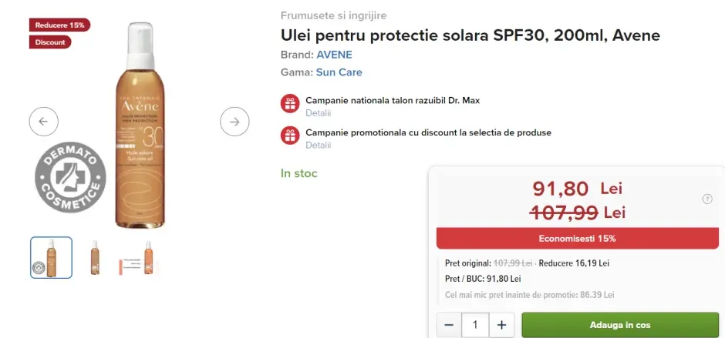Select the first product thumbnail

(x=52, y=257)
